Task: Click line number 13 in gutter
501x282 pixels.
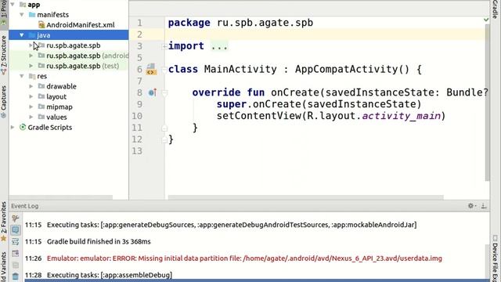Action: tap(137, 151)
